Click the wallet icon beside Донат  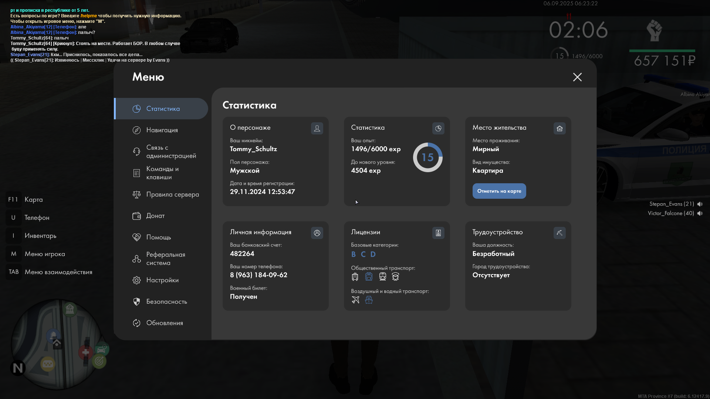(136, 216)
